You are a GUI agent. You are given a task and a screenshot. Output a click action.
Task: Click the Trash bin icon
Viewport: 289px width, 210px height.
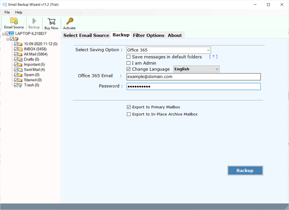(x=20, y=85)
